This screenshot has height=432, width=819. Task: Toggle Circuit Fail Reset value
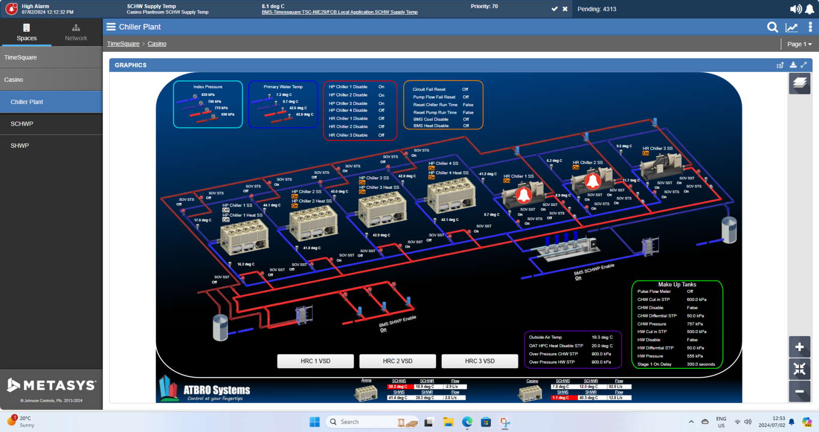(465, 89)
